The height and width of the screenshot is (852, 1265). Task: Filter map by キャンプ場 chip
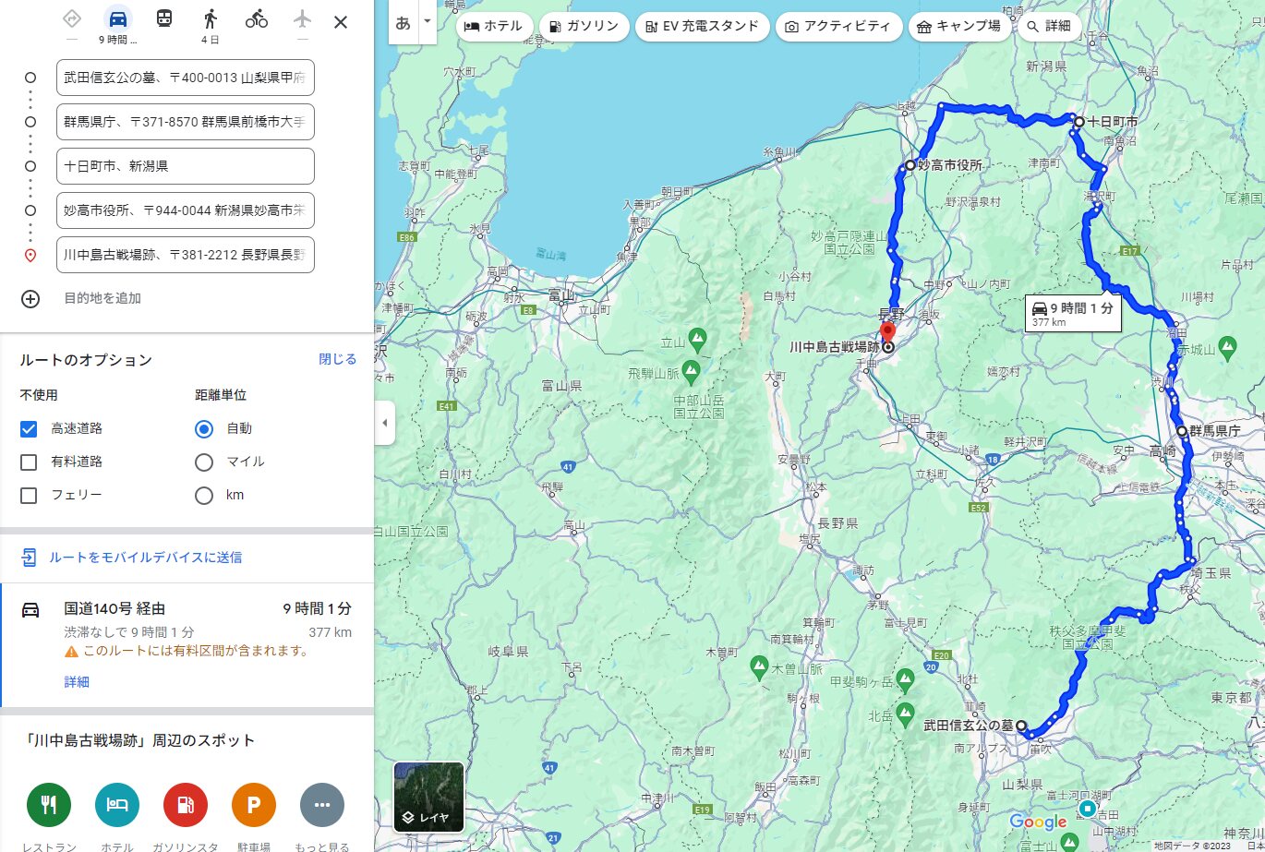958,26
